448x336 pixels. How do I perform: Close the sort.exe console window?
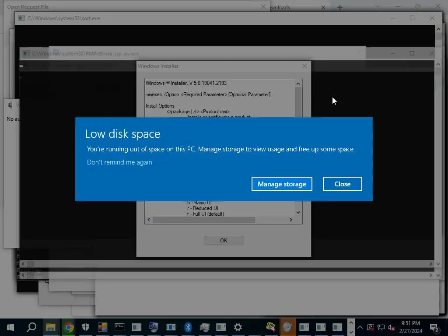click(x=432, y=18)
